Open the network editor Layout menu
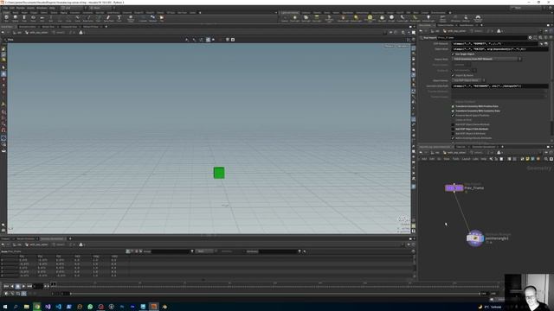 pos(466,159)
